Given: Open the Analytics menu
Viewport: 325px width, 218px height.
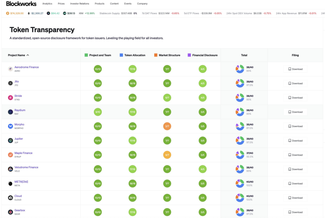Looking at the screenshot, I should (47, 4).
